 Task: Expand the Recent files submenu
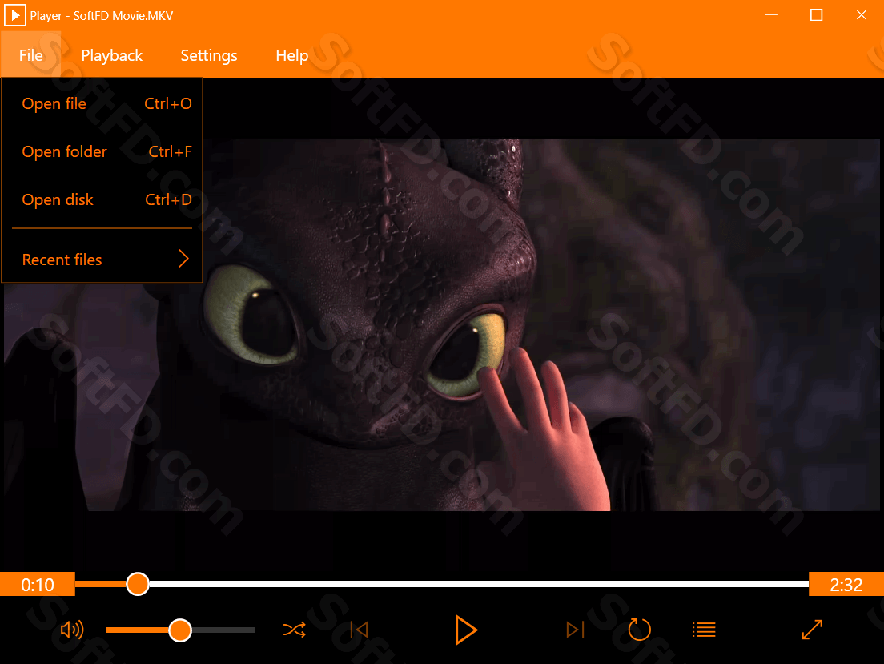tap(102, 260)
